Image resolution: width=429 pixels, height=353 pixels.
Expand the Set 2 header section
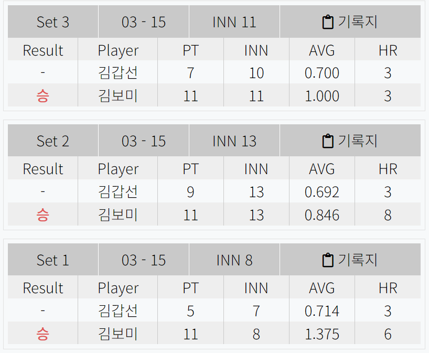(53, 141)
